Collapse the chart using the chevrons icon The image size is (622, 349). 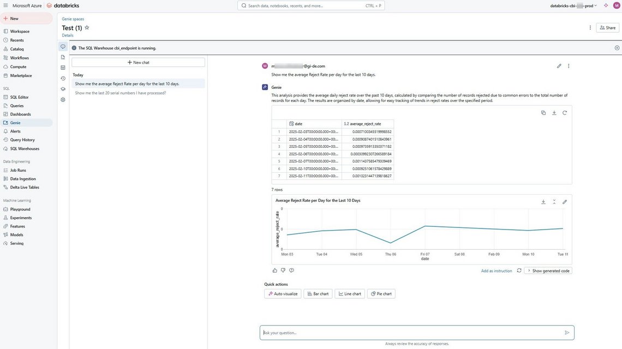tap(554, 202)
